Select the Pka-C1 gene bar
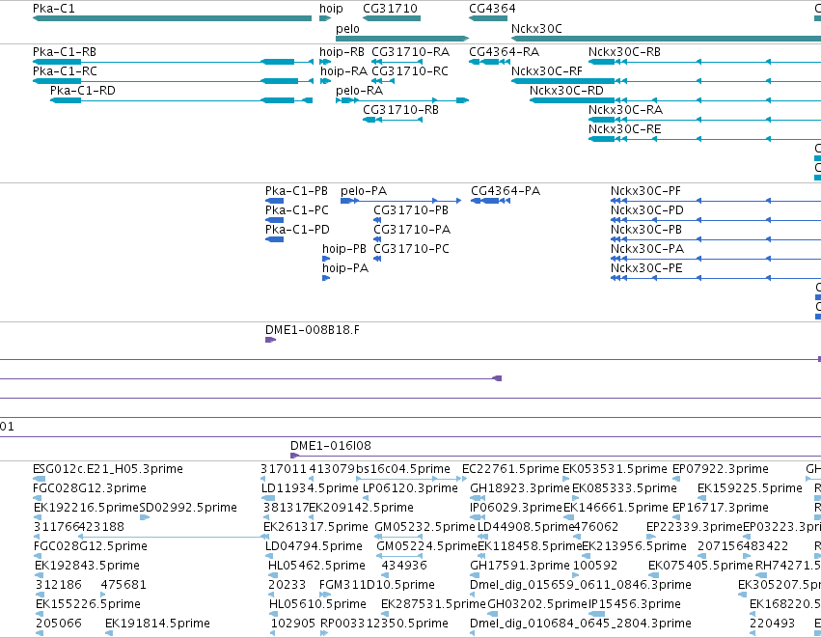 tap(173, 18)
